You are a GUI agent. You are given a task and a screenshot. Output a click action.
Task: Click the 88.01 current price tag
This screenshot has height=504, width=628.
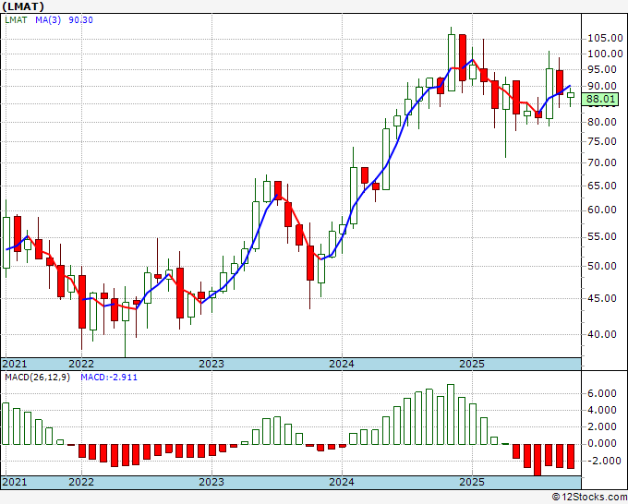(x=602, y=99)
